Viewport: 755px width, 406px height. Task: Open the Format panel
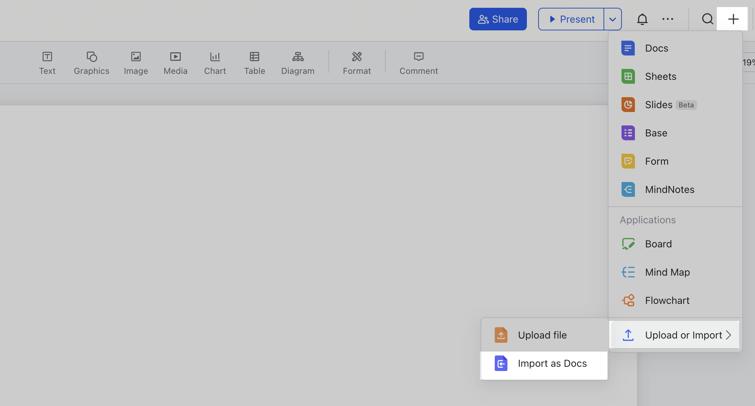coord(357,63)
